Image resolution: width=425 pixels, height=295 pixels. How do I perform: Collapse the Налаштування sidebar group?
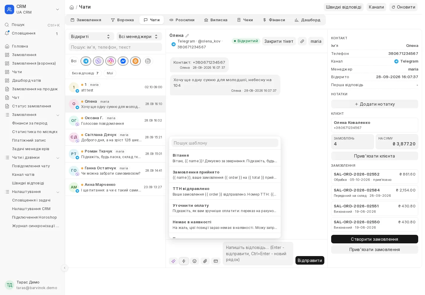pyautogui.click(x=58, y=192)
